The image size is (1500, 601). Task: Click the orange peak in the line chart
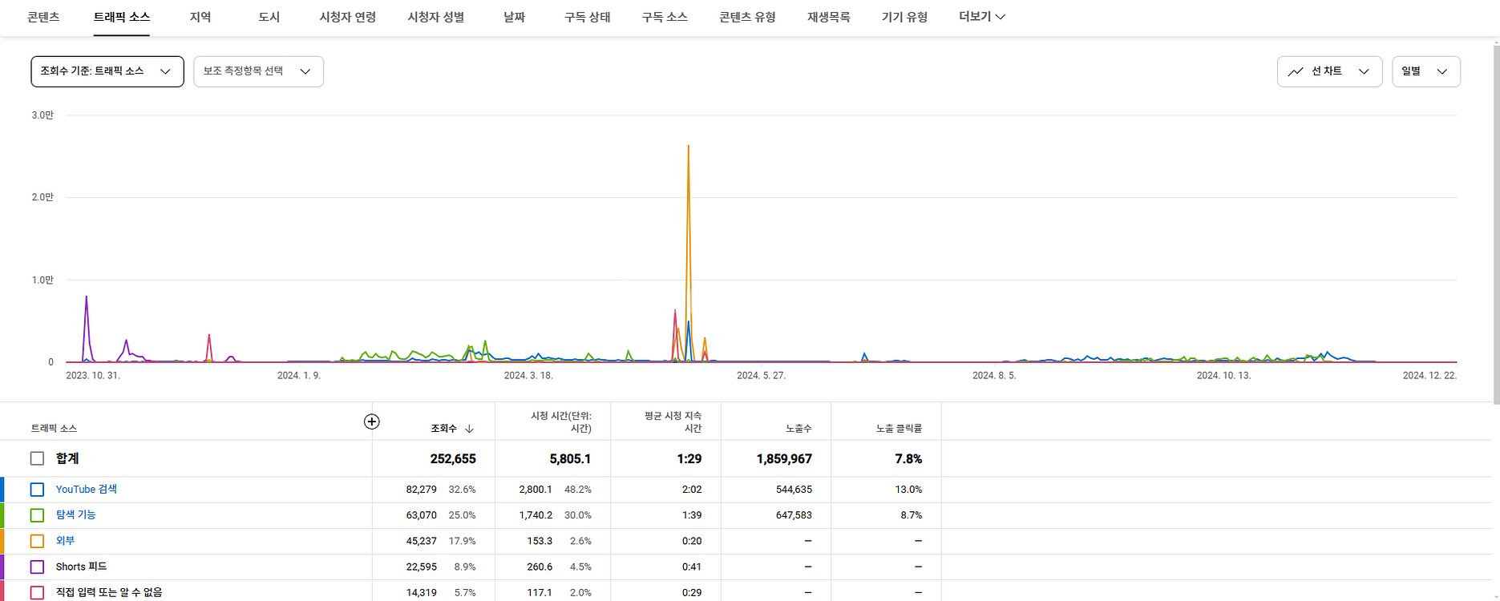pyautogui.click(x=688, y=147)
